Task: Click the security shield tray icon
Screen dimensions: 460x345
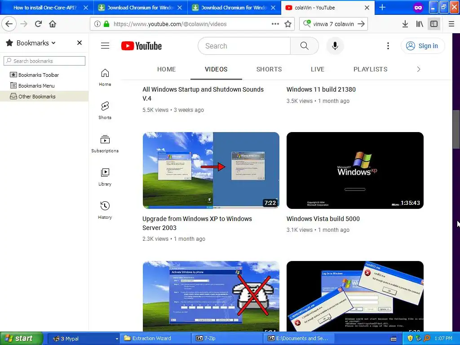Action: pyautogui.click(x=410, y=338)
